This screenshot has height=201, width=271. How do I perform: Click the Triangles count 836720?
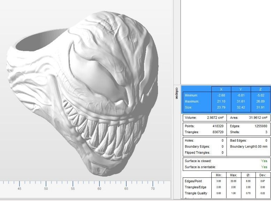[218, 132]
